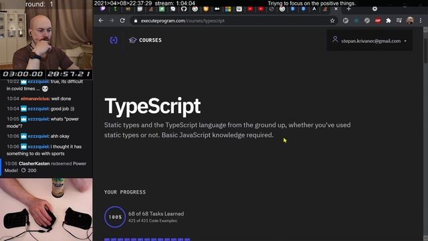The width and height of the screenshot is (428, 241).
Task: Open the media control playlist icon
Action: pyautogui.click(x=399, y=21)
